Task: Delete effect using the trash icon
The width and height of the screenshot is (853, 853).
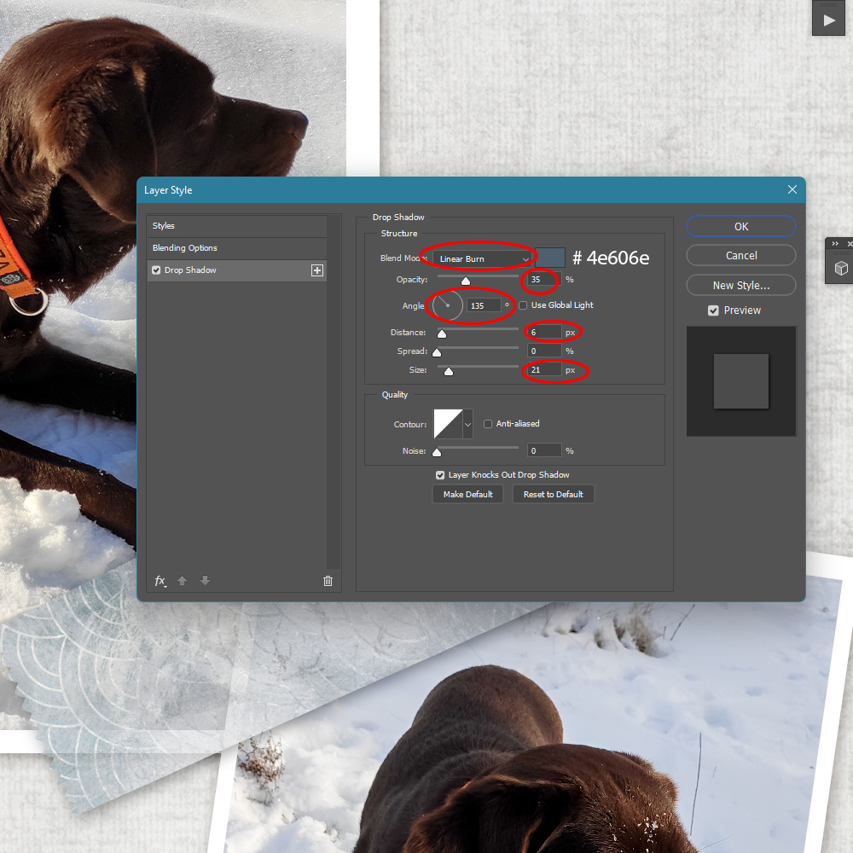Action: click(x=328, y=581)
